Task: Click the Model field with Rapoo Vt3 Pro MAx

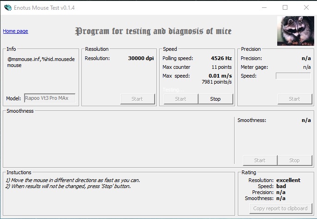Action: pos(50,98)
